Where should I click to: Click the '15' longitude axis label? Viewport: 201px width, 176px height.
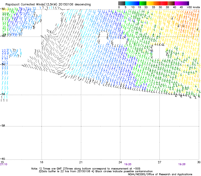point(2,162)
